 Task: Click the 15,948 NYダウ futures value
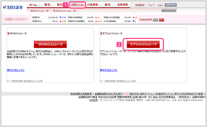(x=127, y=21)
